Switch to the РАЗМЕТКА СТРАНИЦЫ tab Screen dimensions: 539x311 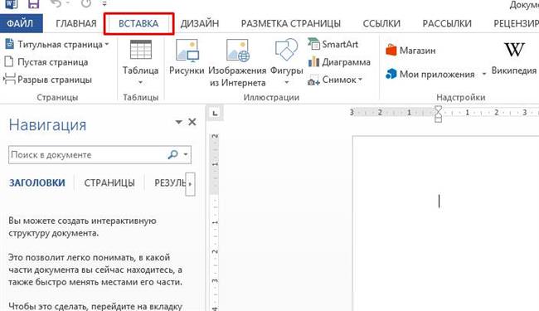(291, 23)
